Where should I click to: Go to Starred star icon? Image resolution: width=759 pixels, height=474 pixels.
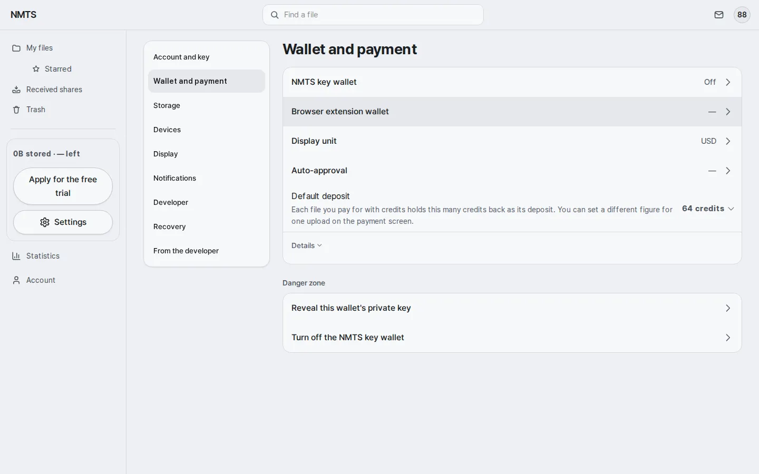[36, 69]
